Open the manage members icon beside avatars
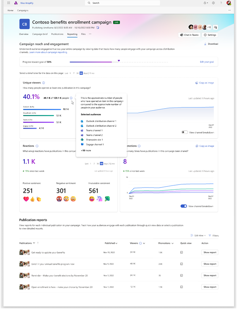The height and width of the screenshot is (309, 237). click(215, 27)
